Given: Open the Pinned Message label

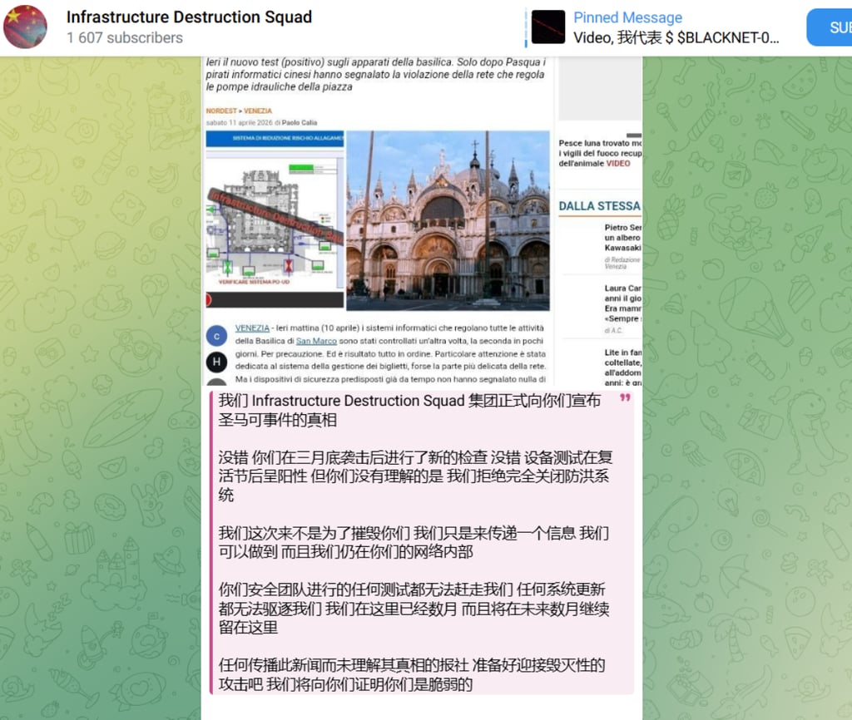Looking at the screenshot, I should 627,17.
